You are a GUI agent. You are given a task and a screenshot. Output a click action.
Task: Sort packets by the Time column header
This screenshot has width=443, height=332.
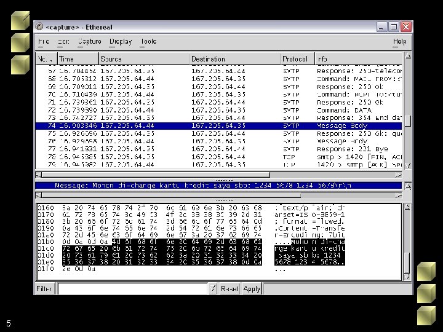coord(78,59)
